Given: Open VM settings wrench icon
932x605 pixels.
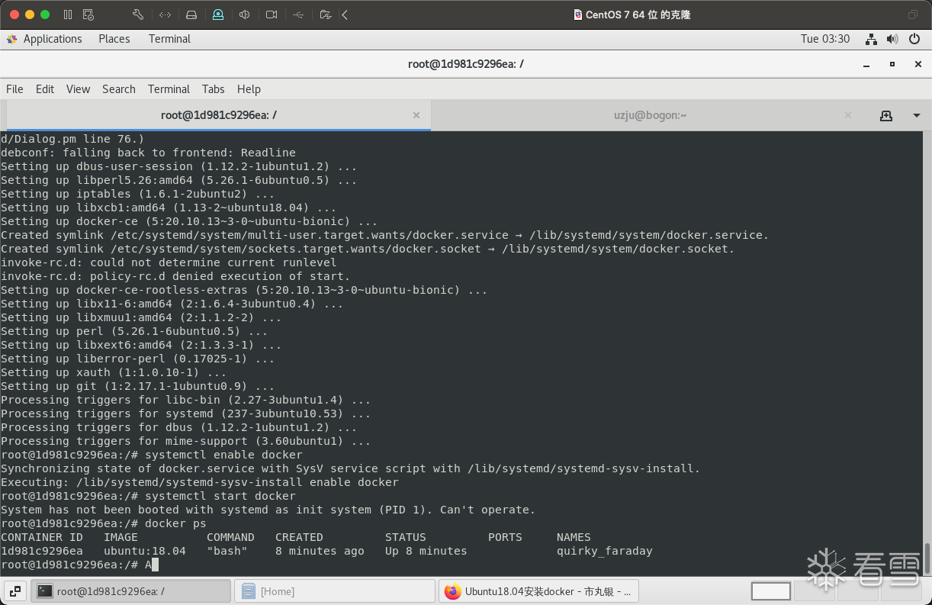Looking at the screenshot, I should [138, 14].
